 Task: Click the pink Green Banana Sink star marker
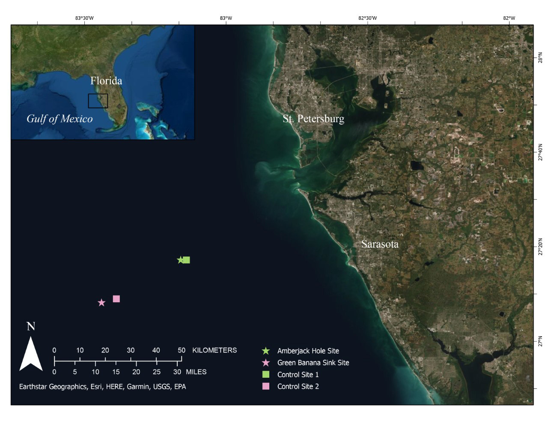102,303
